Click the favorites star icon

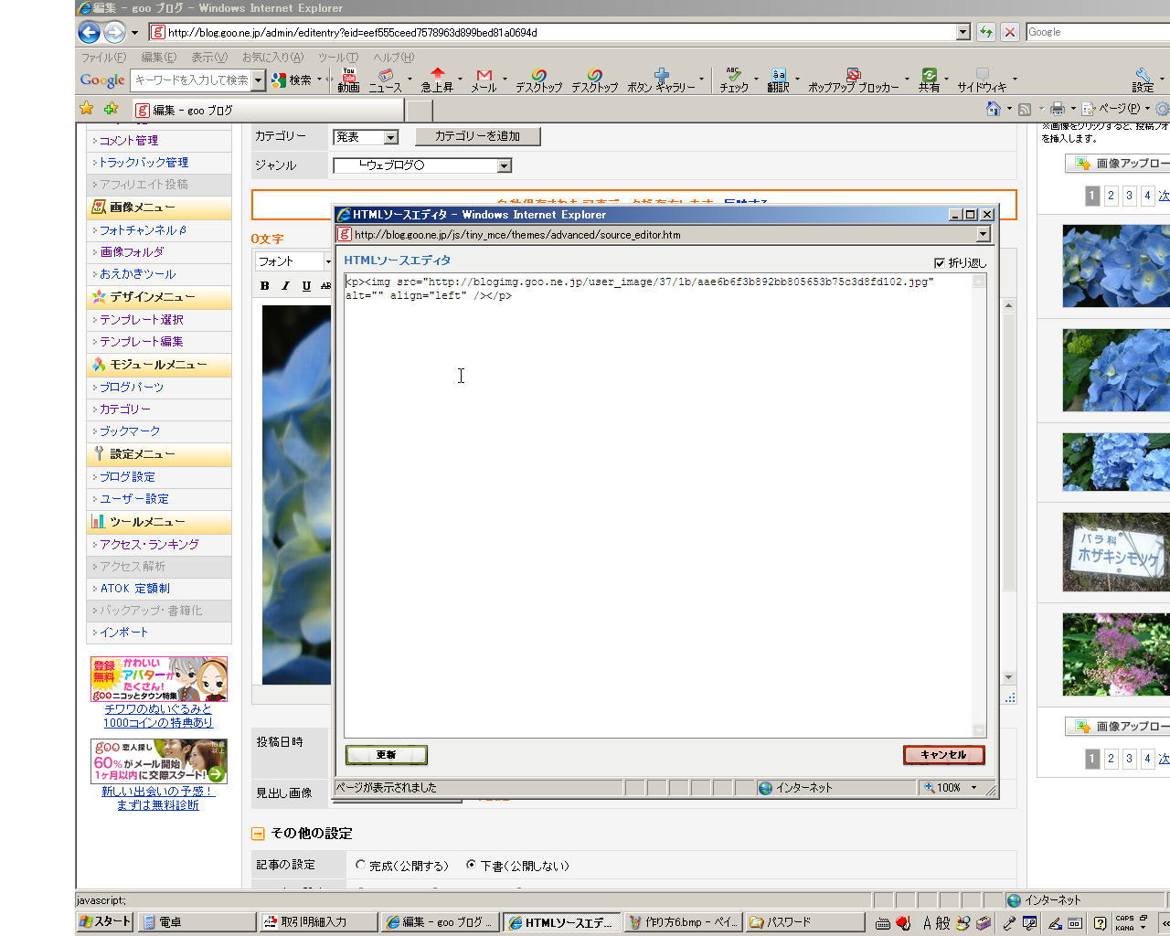87,109
